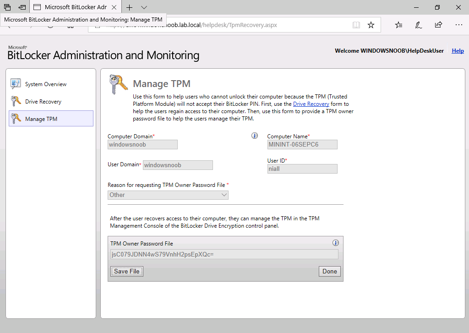Show the tab preview chevron
Image resolution: width=469 pixels, height=333 pixels.
point(144,7)
